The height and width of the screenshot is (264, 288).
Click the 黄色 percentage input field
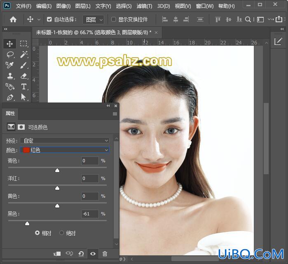pyautogui.click(x=90, y=196)
